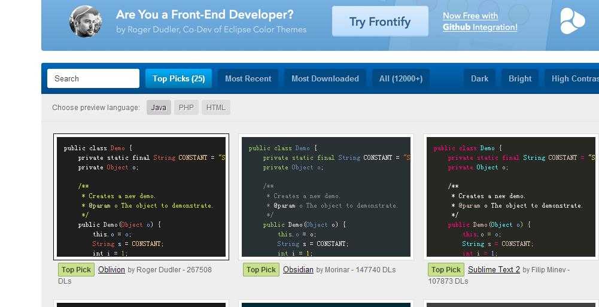Select the Top Picks (25) tab
The height and width of the screenshot is (307, 599).
(x=178, y=78)
